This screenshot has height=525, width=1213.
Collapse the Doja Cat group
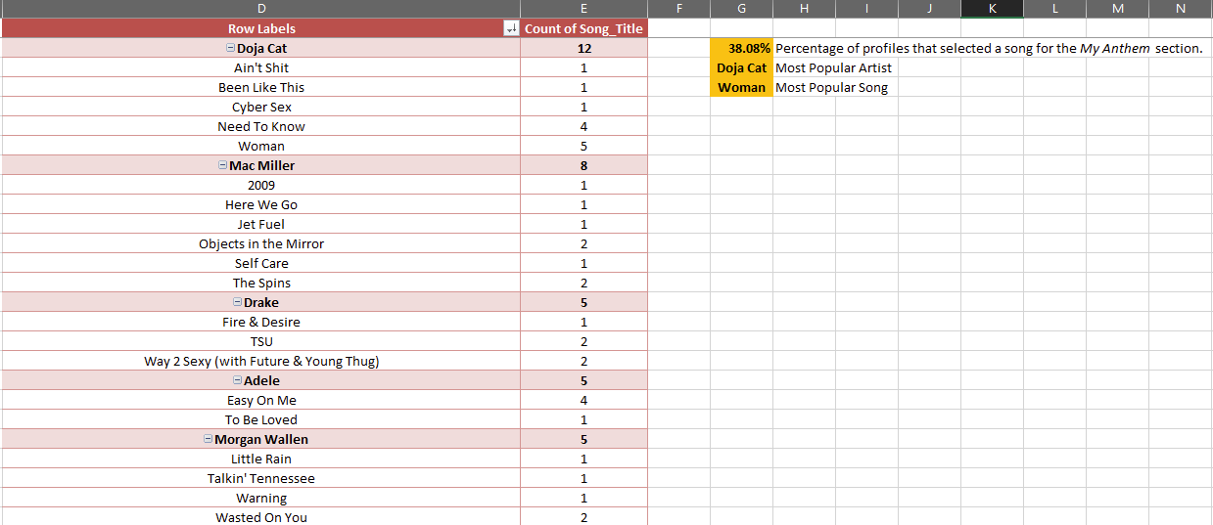[230, 48]
